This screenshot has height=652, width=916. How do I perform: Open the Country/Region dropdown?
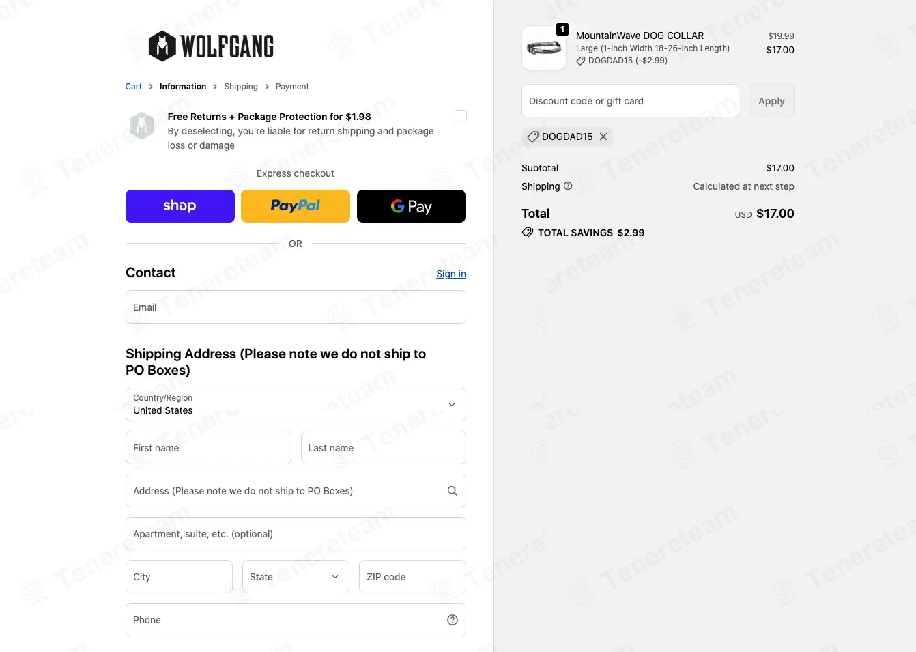pyautogui.click(x=296, y=404)
